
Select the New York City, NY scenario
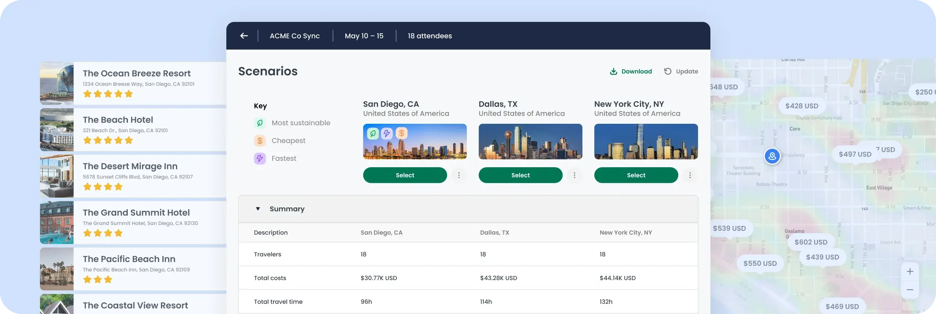[x=636, y=175]
